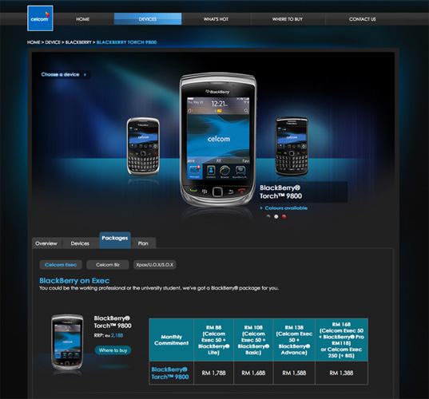Image resolution: width=429 pixels, height=399 pixels.
Task: Select the DEVICES navigation item
Action: 148,19
